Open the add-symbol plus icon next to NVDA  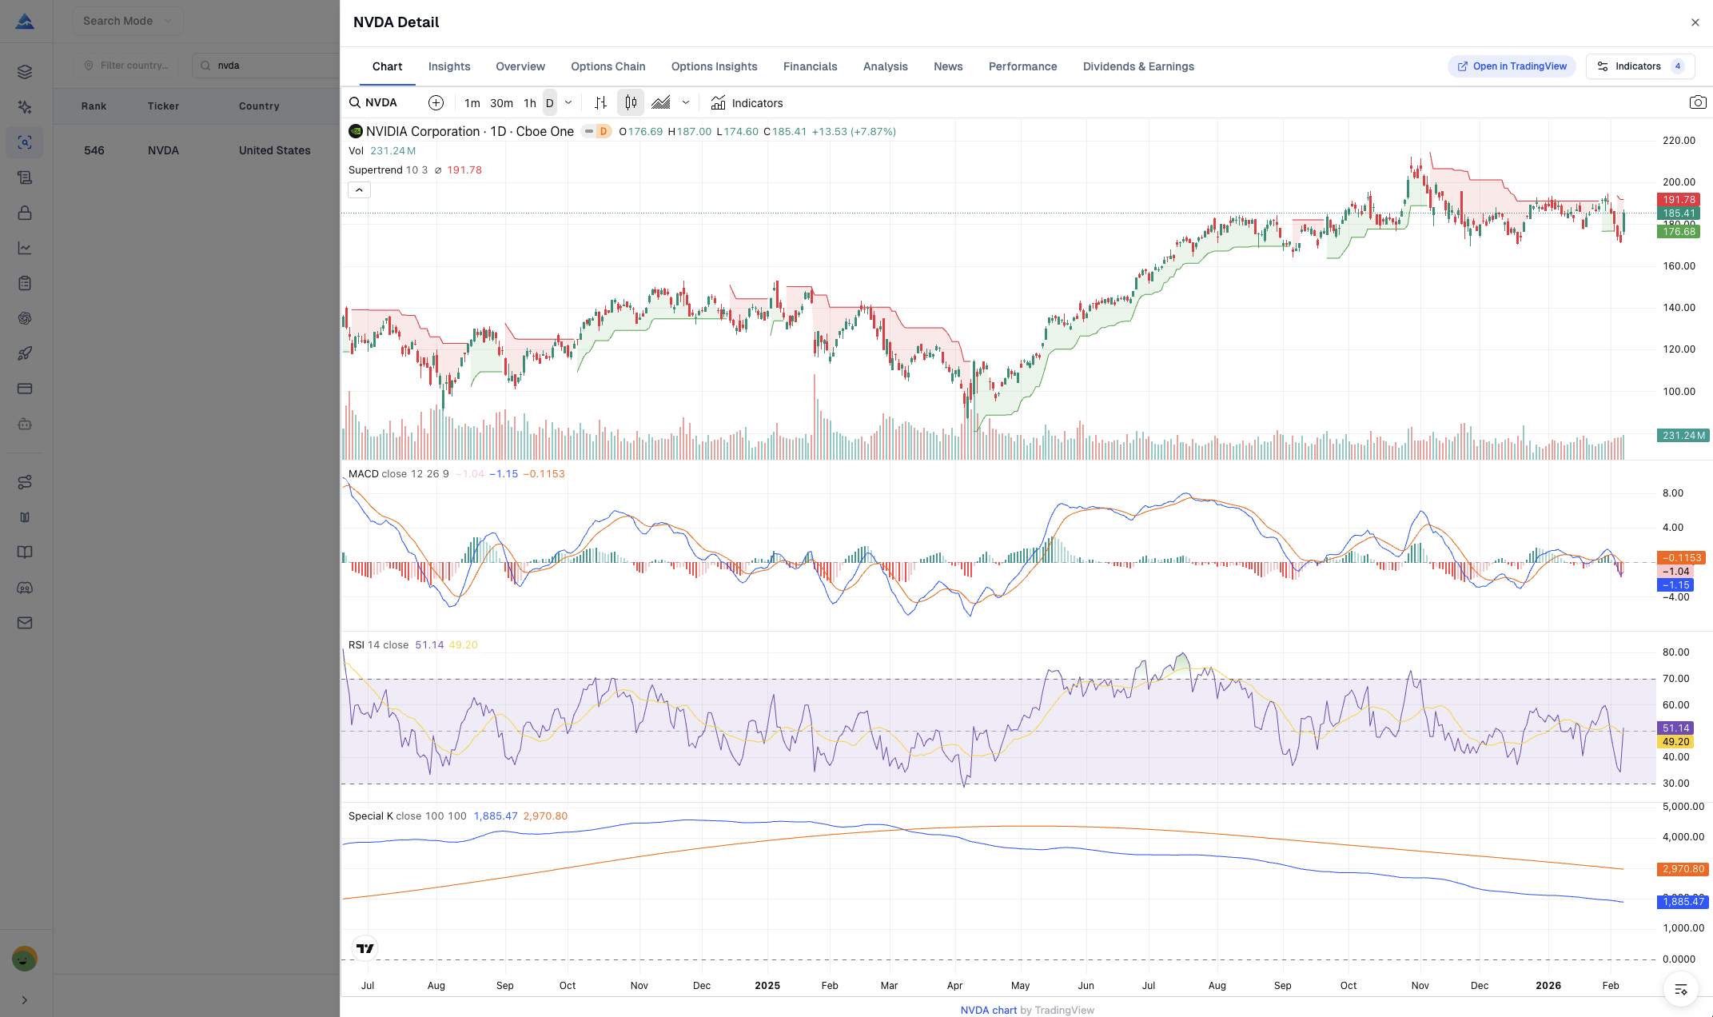[436, 102]
